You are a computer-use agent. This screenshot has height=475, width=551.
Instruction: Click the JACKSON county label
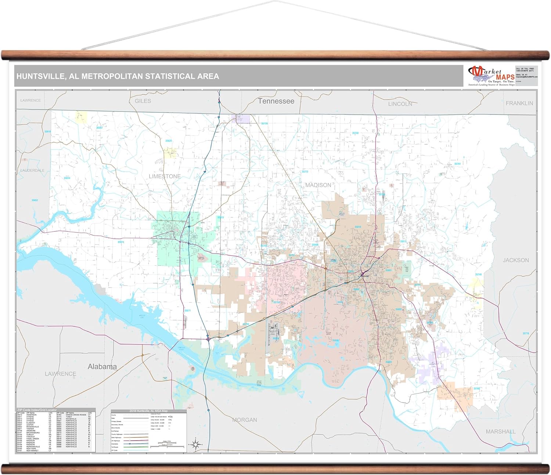pos(516,260)
